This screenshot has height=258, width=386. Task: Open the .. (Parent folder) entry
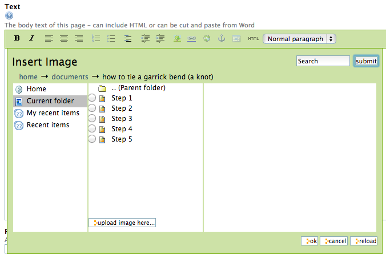138,88
